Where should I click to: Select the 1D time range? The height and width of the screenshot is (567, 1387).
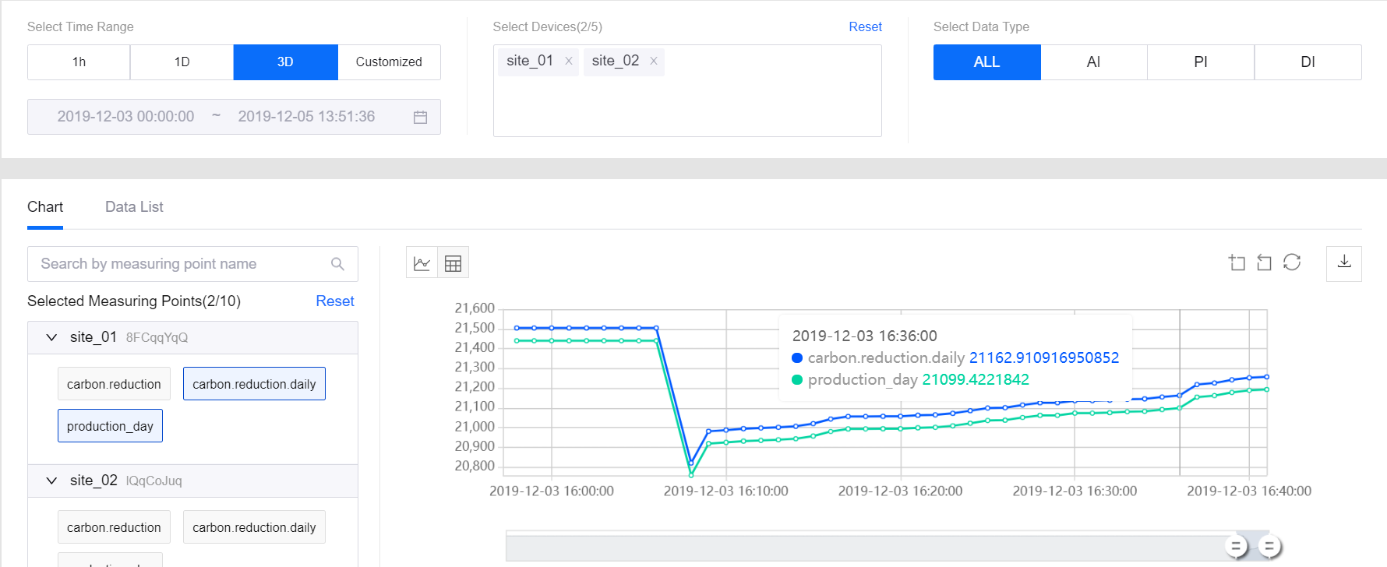182,62
